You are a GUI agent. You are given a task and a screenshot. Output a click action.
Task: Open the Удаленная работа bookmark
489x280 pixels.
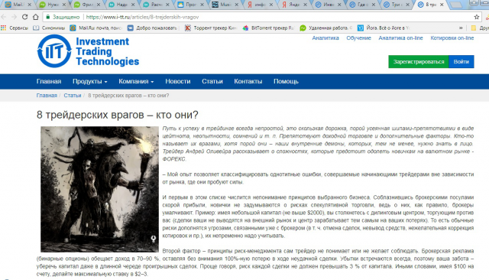pos(325,28)
